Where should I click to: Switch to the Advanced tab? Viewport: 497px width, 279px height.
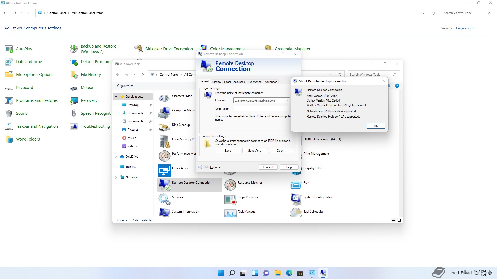click(x=271, y=82)
